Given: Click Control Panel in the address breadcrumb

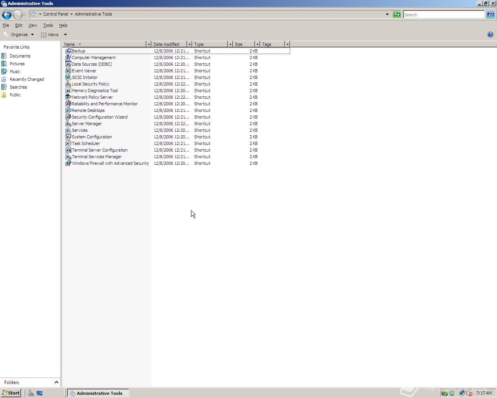Looking at the screenshot, I should click(x=56, y=14).
